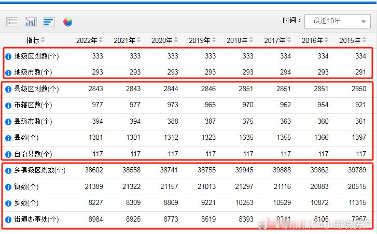Click info icon for 自治县数(个)
377x234 pixels.
[8, 154]
